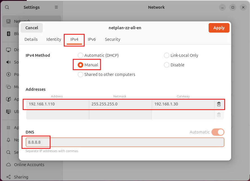Click the Network icon in sidebar
This screenshot has width=250, height=181.
(x=8, y=21)
